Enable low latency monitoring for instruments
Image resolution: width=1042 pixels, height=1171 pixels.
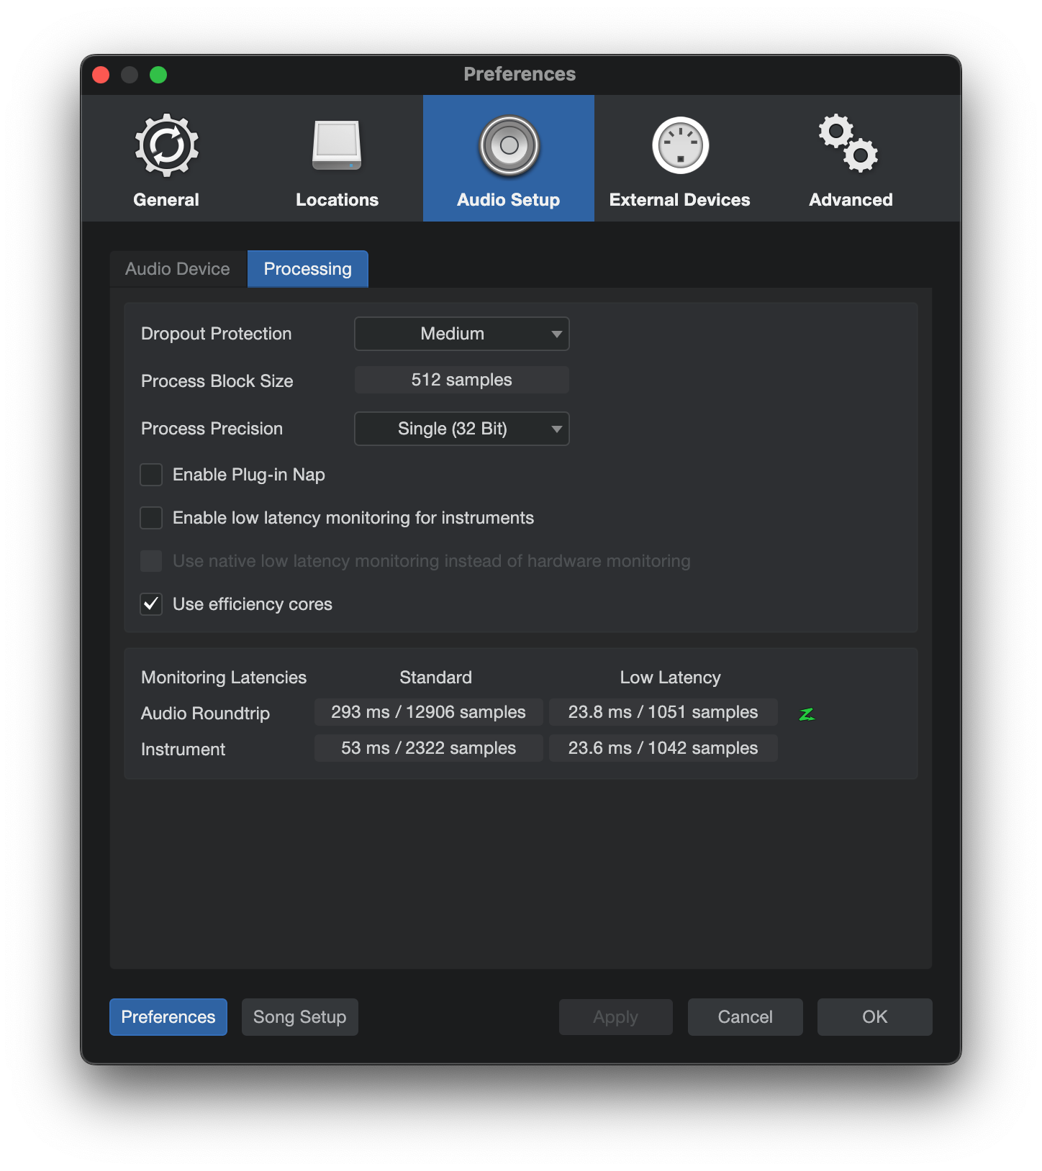pos(151,518)
